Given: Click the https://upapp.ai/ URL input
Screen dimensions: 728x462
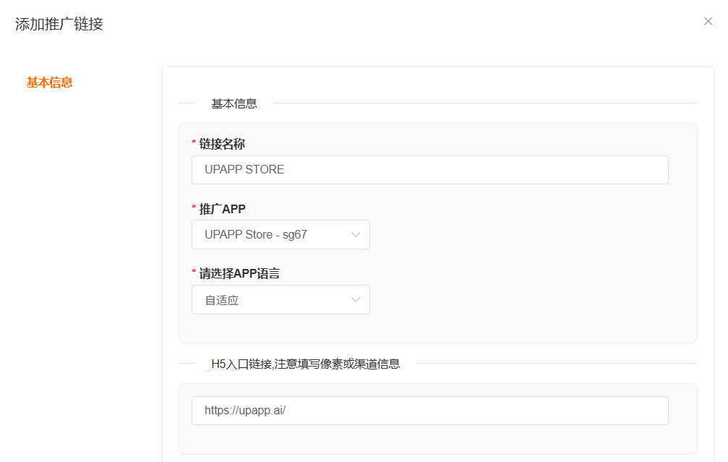Looking at the screenshot, I should (x=430, y=410).
